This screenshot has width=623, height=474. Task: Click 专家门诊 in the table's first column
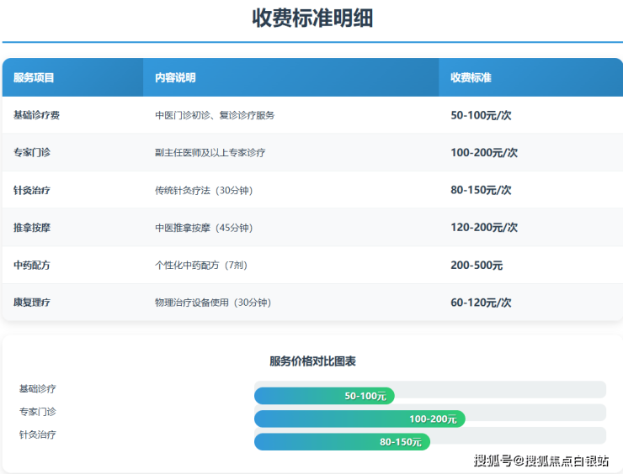(32, 153)
